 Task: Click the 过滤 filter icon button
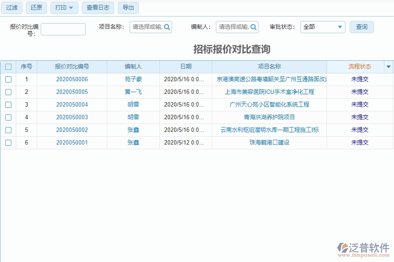coord(11,7)
